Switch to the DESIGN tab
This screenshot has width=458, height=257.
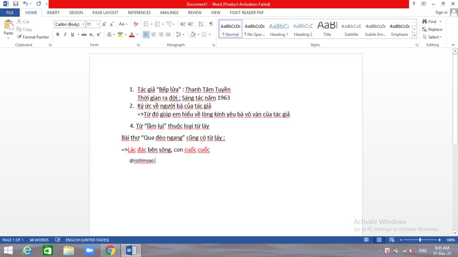click(x=76, y=12)
